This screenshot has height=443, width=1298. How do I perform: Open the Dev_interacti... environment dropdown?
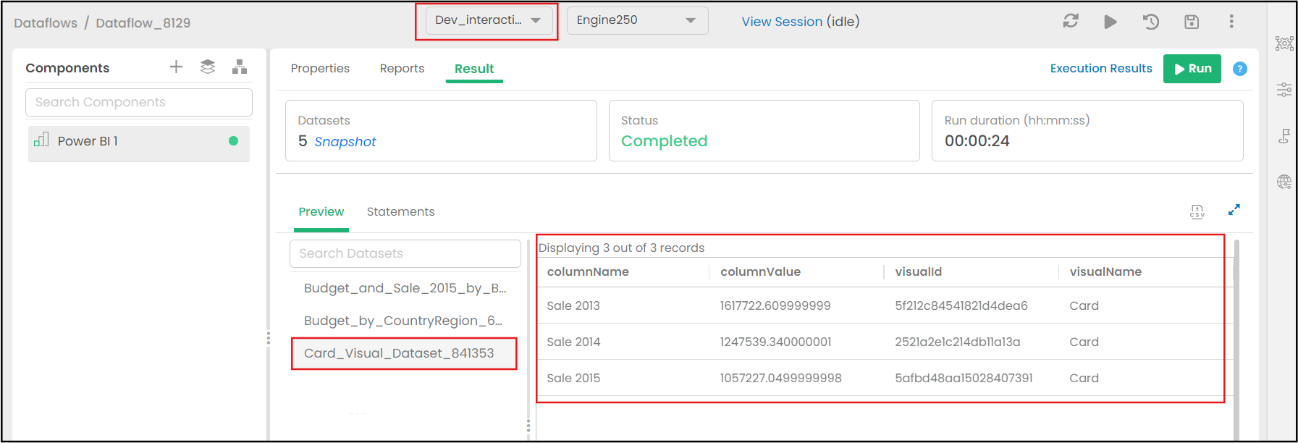(x=488, y=20)
